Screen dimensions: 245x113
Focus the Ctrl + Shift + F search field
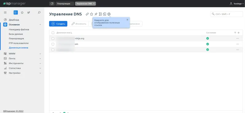coord(227,14)
